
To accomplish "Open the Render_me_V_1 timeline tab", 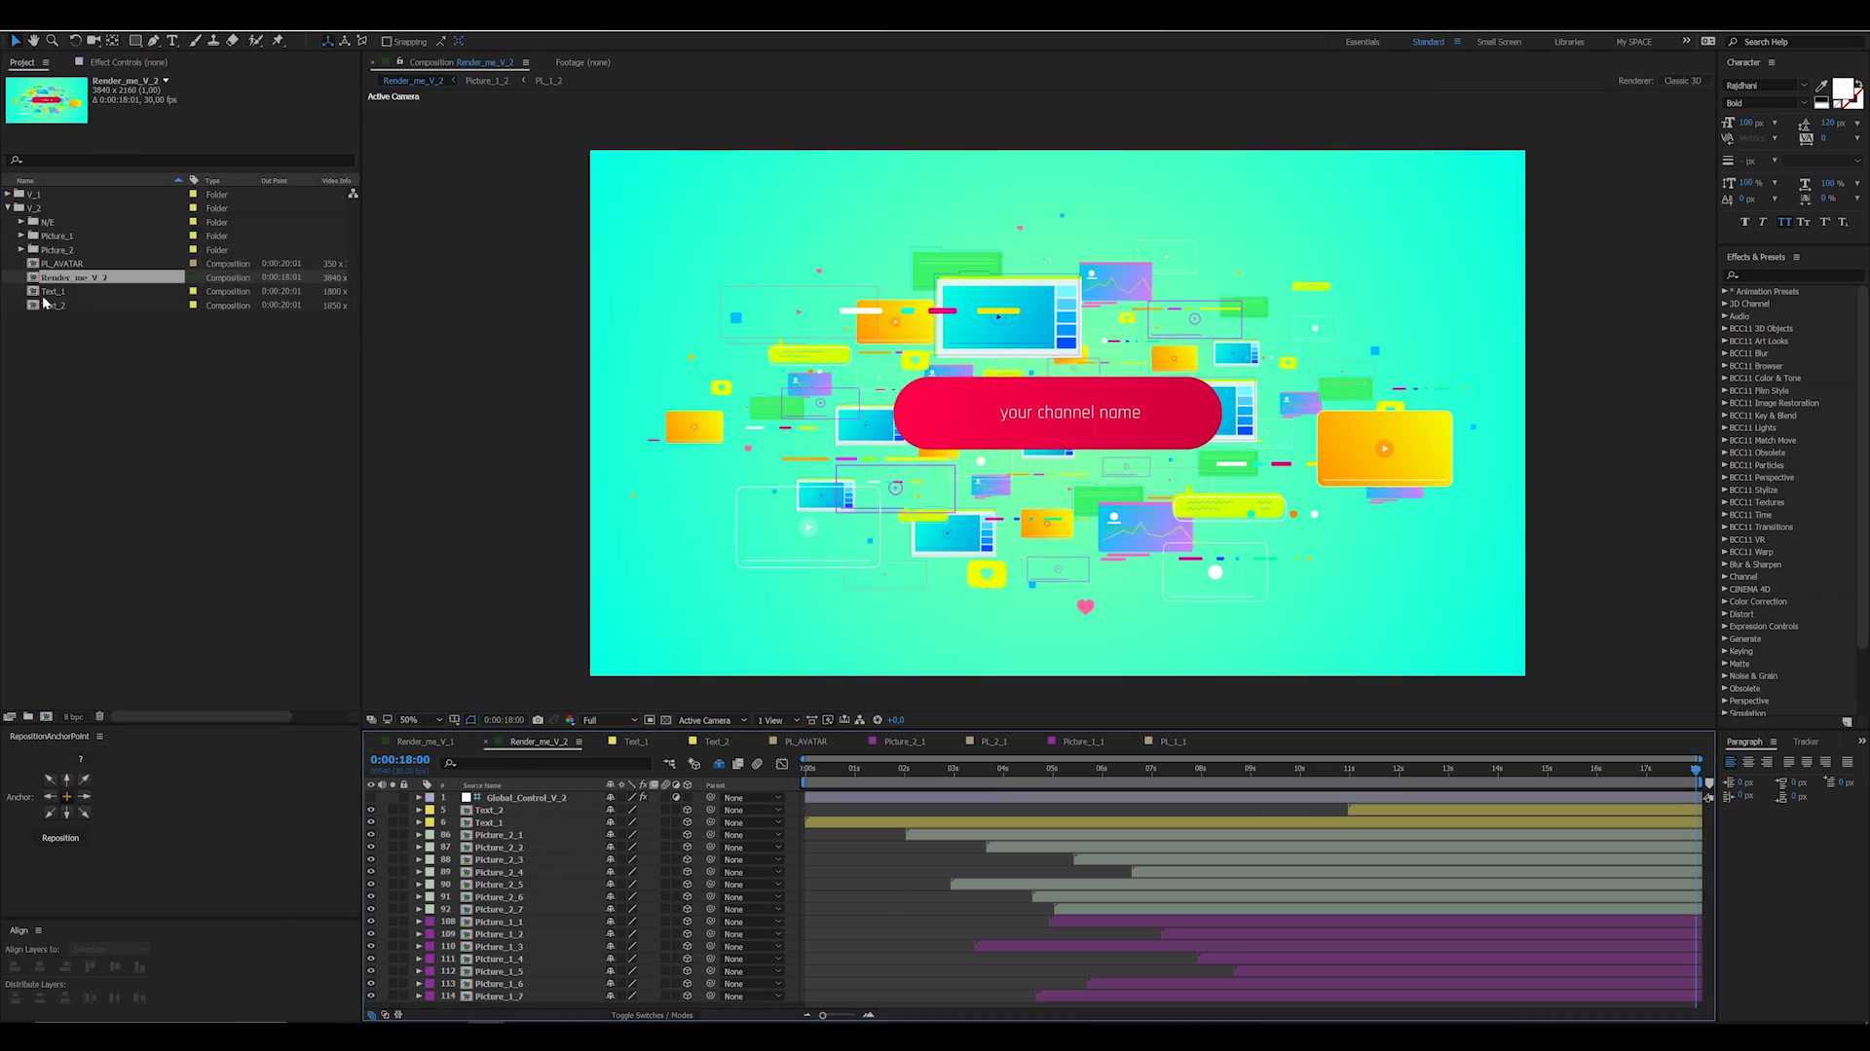I will [425, 742].
